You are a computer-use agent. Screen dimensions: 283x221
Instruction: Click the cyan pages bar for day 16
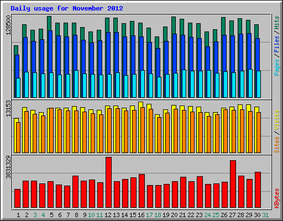(x=143, y=84)
